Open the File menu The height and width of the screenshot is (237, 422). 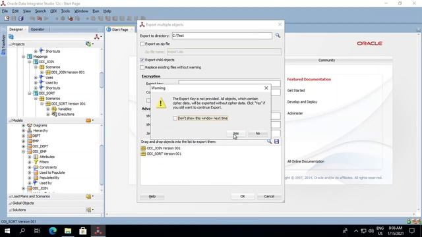click(x=5, y=11)
